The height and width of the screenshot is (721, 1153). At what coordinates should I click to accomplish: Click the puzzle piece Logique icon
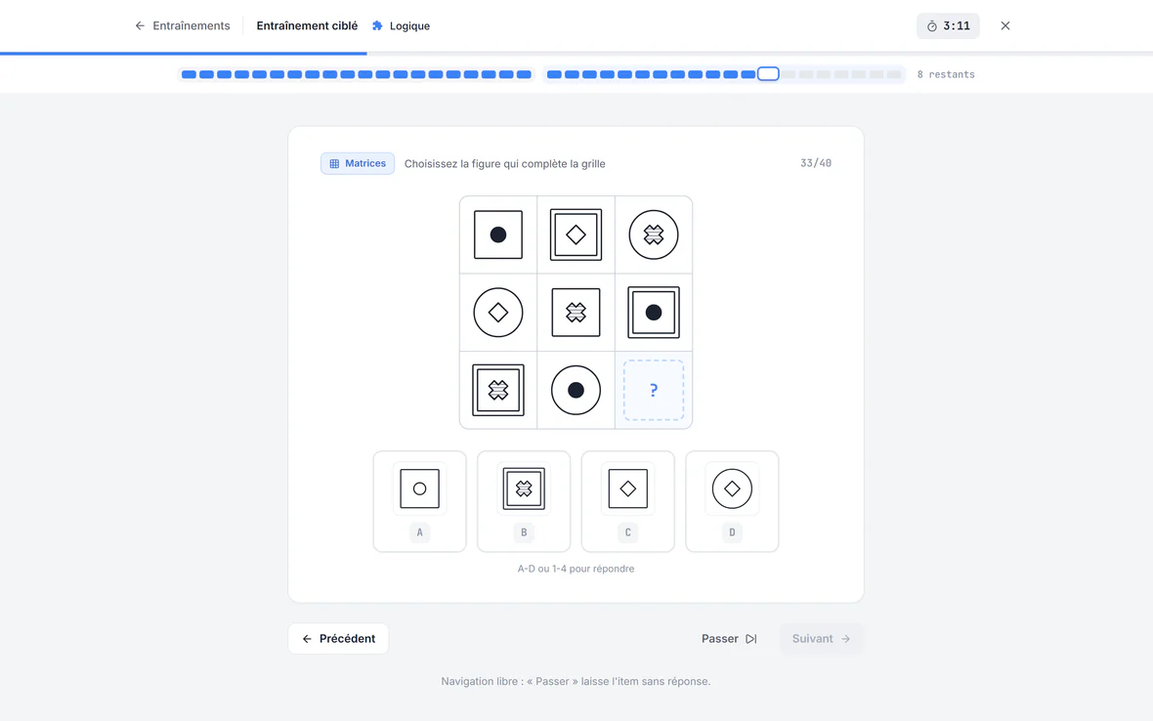pos(377,25)
